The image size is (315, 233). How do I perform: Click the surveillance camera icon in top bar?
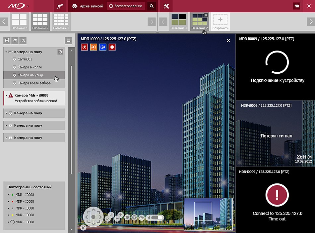[60, 6]
